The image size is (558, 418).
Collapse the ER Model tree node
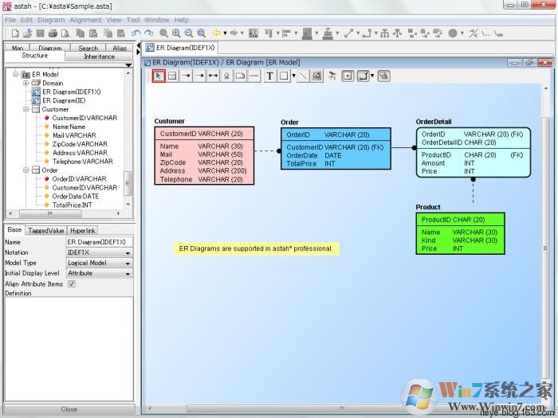[15, 74]
